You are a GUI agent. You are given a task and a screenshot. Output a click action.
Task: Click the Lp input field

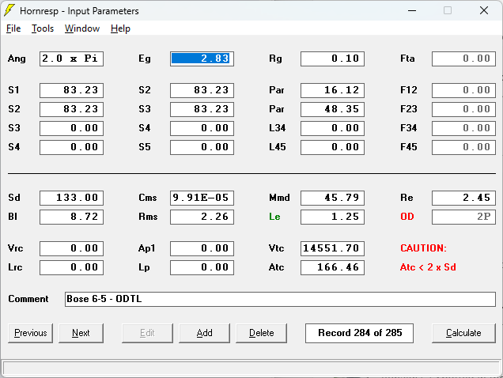coord(202,267)
